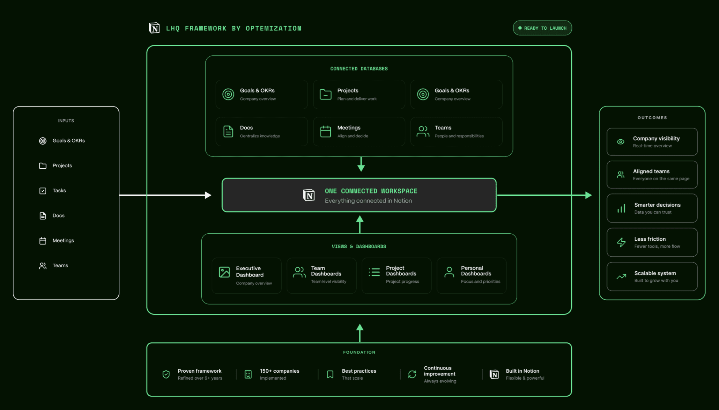Click the LHQ Framework by Optemization title
Screen dimensions: 719x410
[x=233, y=28]
